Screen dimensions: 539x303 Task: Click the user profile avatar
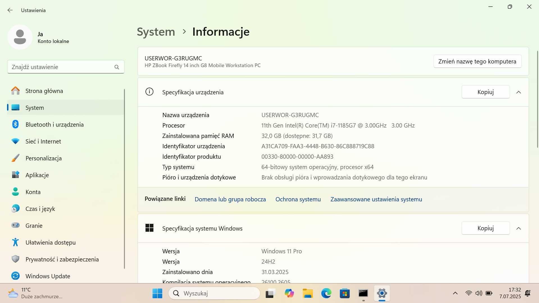click(x=20, y=37)
